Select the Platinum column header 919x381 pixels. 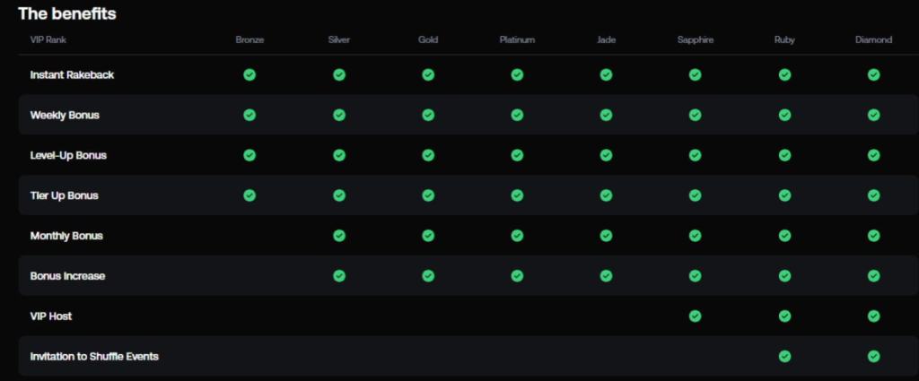point(517,39)
